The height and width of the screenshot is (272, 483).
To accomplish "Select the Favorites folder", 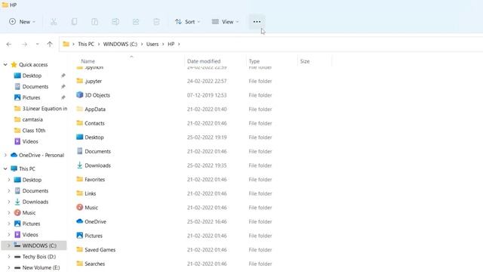I will point(94,180).
